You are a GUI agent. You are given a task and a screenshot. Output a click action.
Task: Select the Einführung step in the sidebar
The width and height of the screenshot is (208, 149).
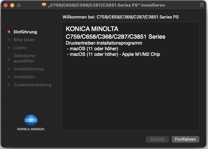pos(25,32)
